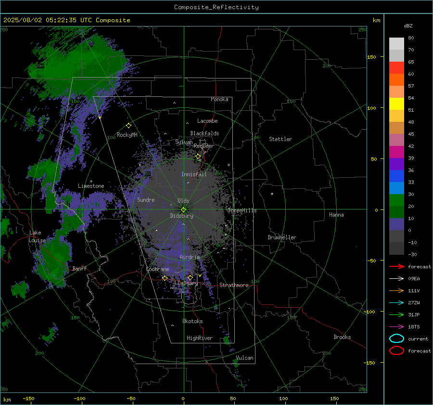Click the yellow diamond marker near Cochrane
This screenshot has width=433, height=405.
click(165, 278)
